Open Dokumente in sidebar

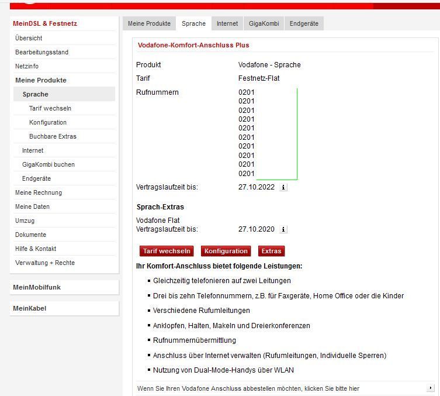30,235
